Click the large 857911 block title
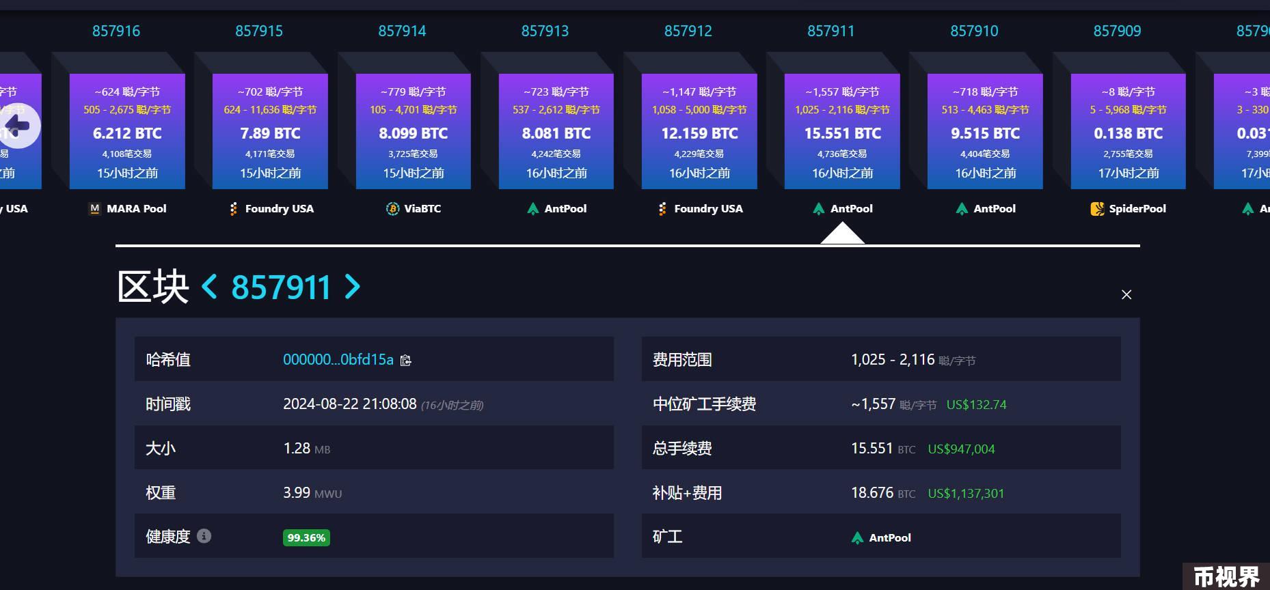The image size is (1270, 590). click(281, 287)
